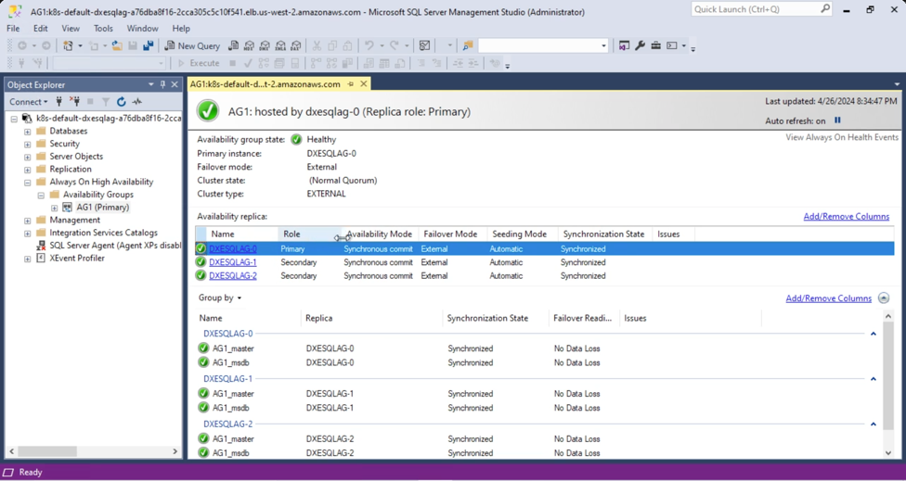The width and height of the screenshot is (906, 481).
Task: Open the View menu
Action: tap(71, 28)
